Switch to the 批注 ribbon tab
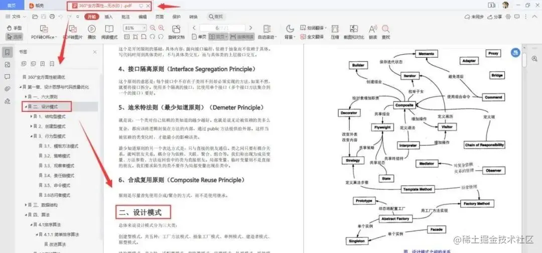The width and height of the screenshot is (542, 253). 125,17
